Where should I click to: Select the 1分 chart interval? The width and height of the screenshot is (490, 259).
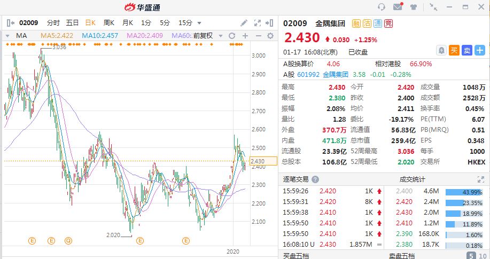click(146, 23)
